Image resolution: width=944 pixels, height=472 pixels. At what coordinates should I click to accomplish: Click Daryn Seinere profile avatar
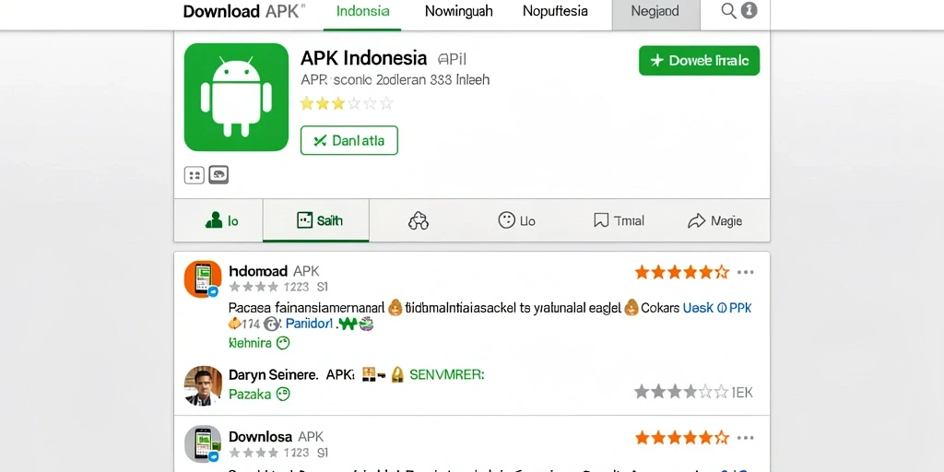click(x=203, y=385)
